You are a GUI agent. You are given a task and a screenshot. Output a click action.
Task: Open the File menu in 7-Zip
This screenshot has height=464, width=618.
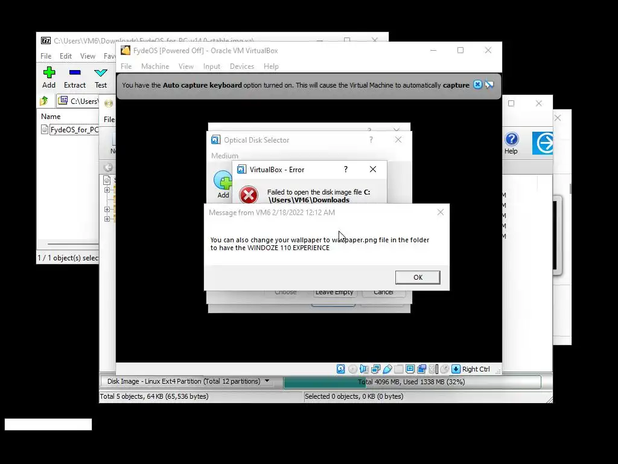point(46,56)
